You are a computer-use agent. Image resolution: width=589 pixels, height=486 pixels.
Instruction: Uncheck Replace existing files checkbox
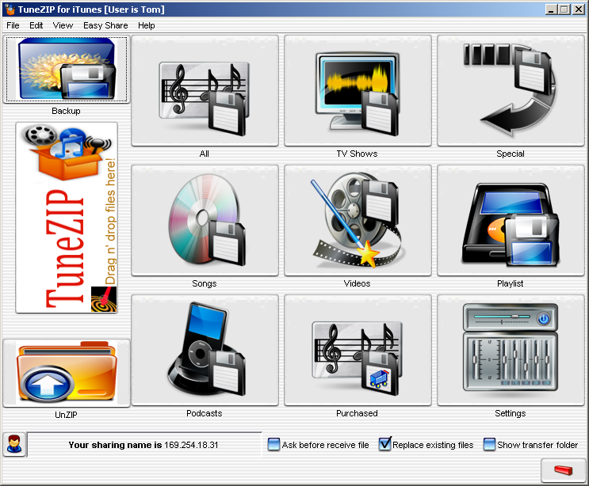[384, 444]
